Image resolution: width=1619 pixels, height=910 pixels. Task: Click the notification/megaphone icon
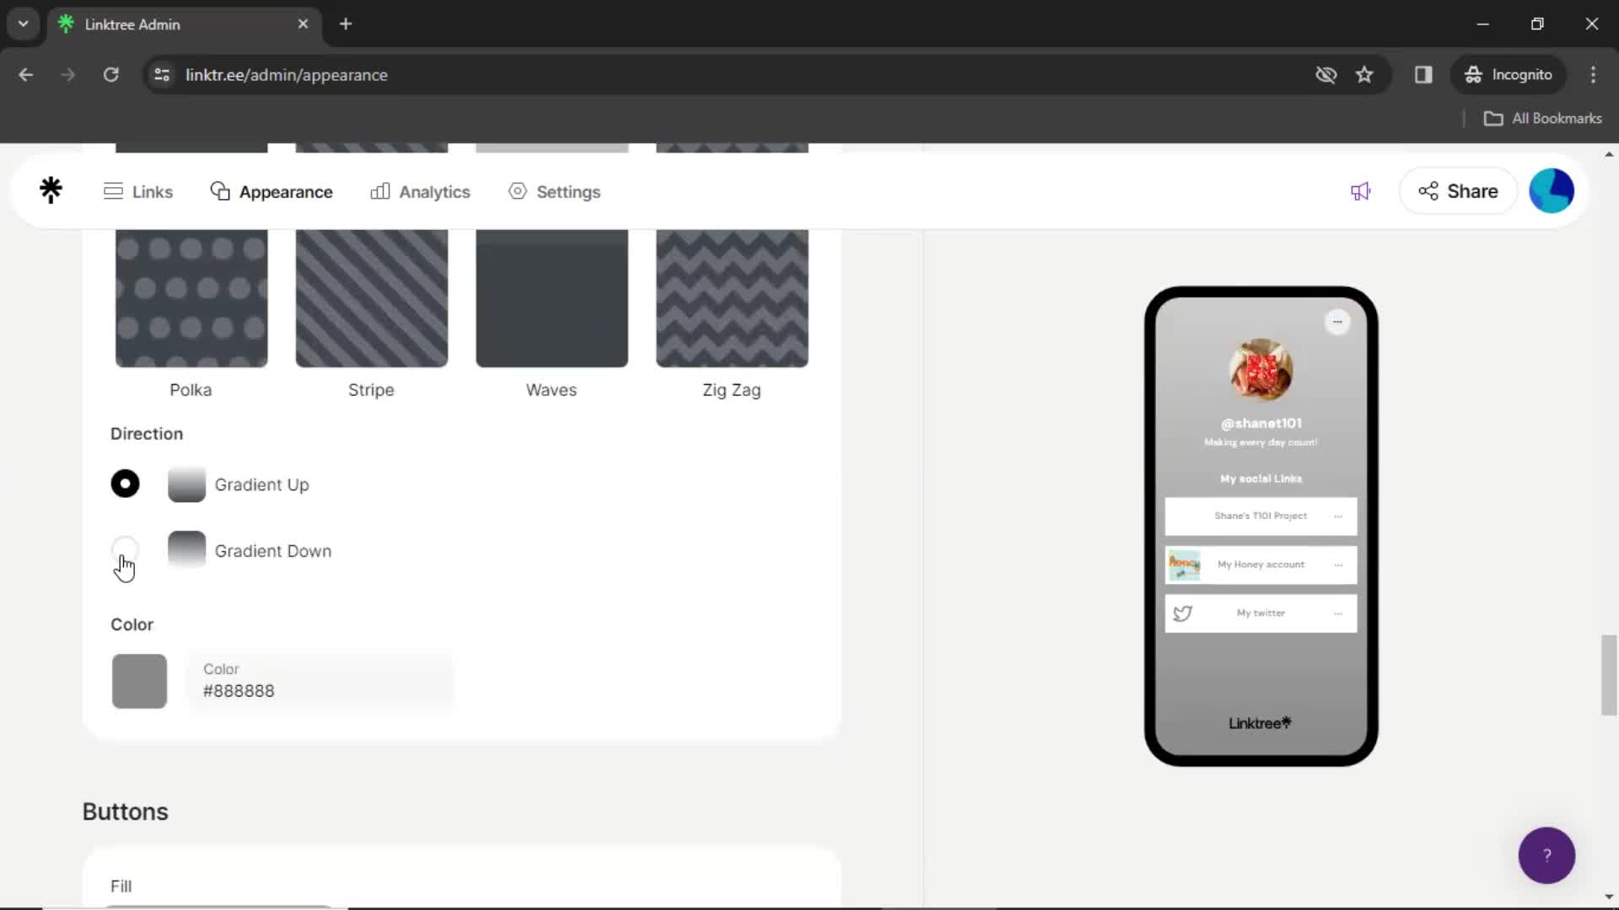tap(1361, 191)
